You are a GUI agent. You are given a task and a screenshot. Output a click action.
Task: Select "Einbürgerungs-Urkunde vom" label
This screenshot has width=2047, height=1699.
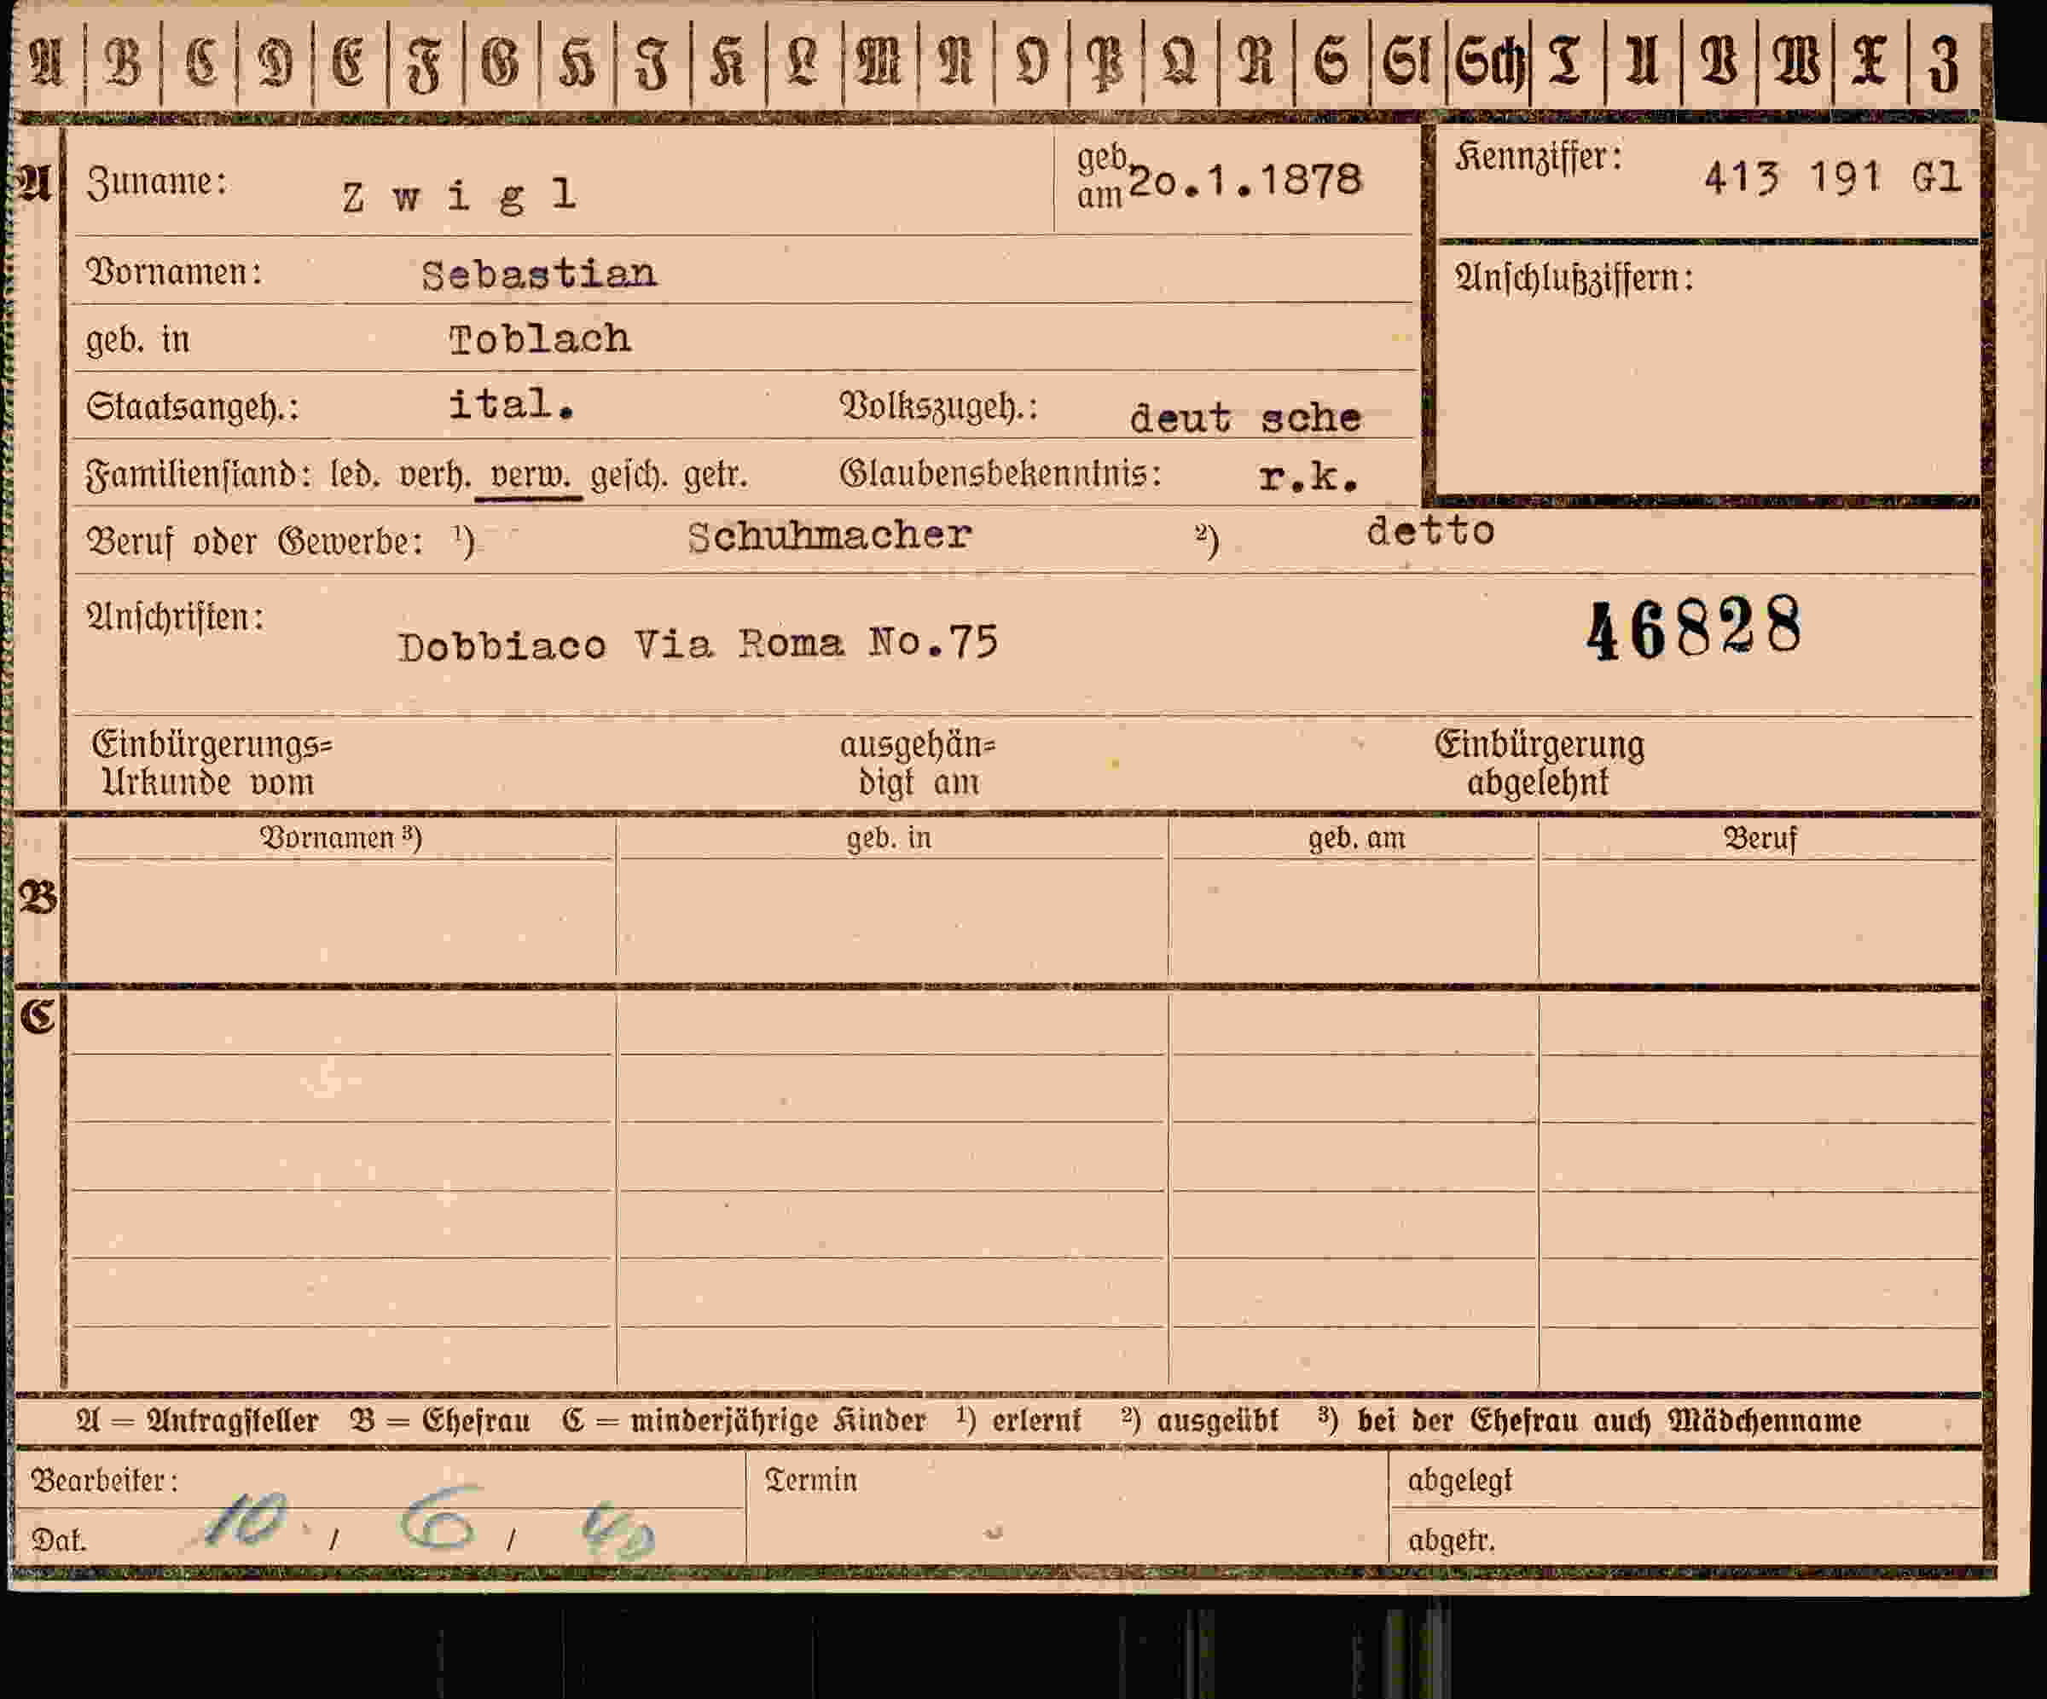[212, 763]
